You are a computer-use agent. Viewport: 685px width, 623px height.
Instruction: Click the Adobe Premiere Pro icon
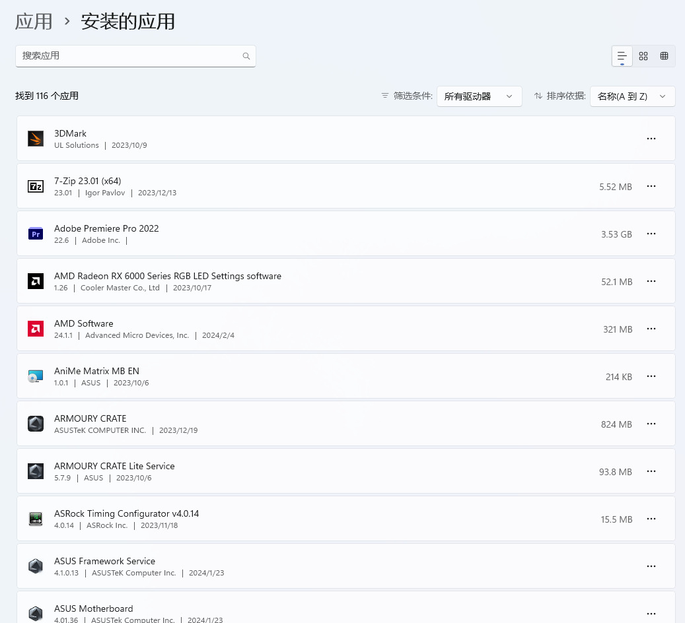36,234
